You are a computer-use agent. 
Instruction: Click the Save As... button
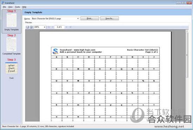coord(109,18)
